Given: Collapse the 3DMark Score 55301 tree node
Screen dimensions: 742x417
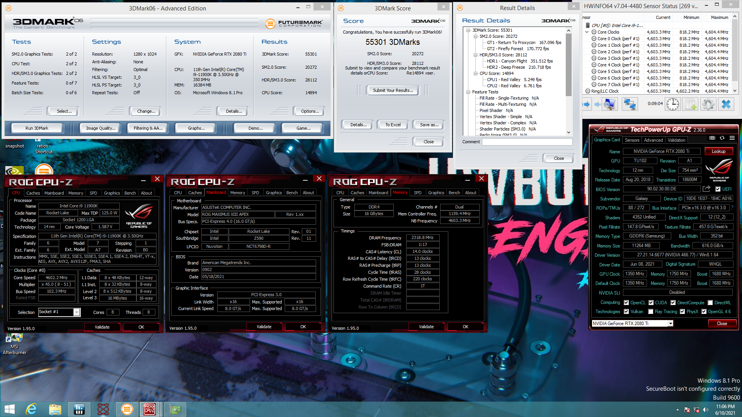Looking at the screenshot, I should click(x=468, y=30).
